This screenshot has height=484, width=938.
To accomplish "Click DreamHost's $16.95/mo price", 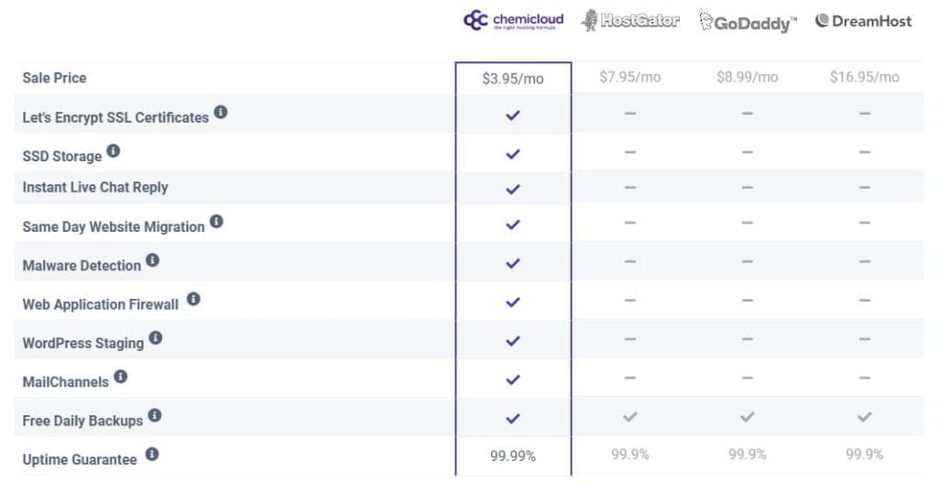I will 865,77.
